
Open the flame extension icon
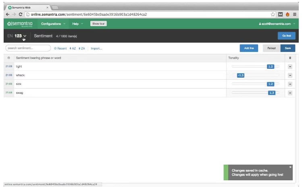tap(287, 14)
